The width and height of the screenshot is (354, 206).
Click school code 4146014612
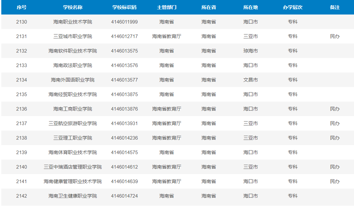pos(124,167)
